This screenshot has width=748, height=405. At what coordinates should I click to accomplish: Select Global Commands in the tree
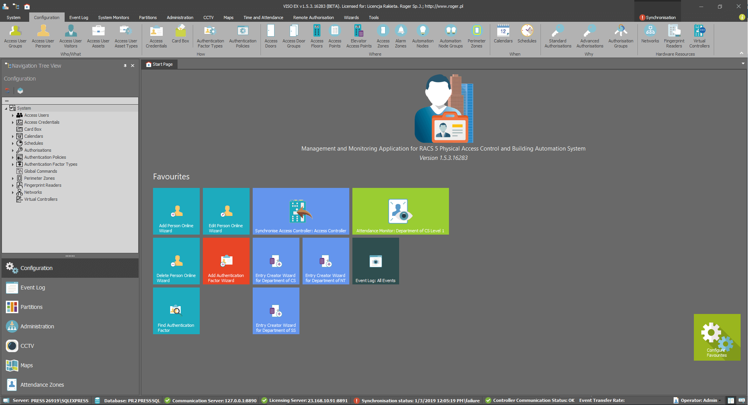pos(40,171)
